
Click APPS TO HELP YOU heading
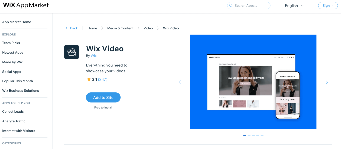pyautogui.click(x=16, y=103)
